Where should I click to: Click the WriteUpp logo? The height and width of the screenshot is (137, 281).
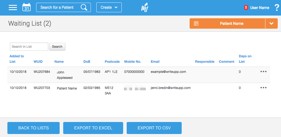point(145,7)
